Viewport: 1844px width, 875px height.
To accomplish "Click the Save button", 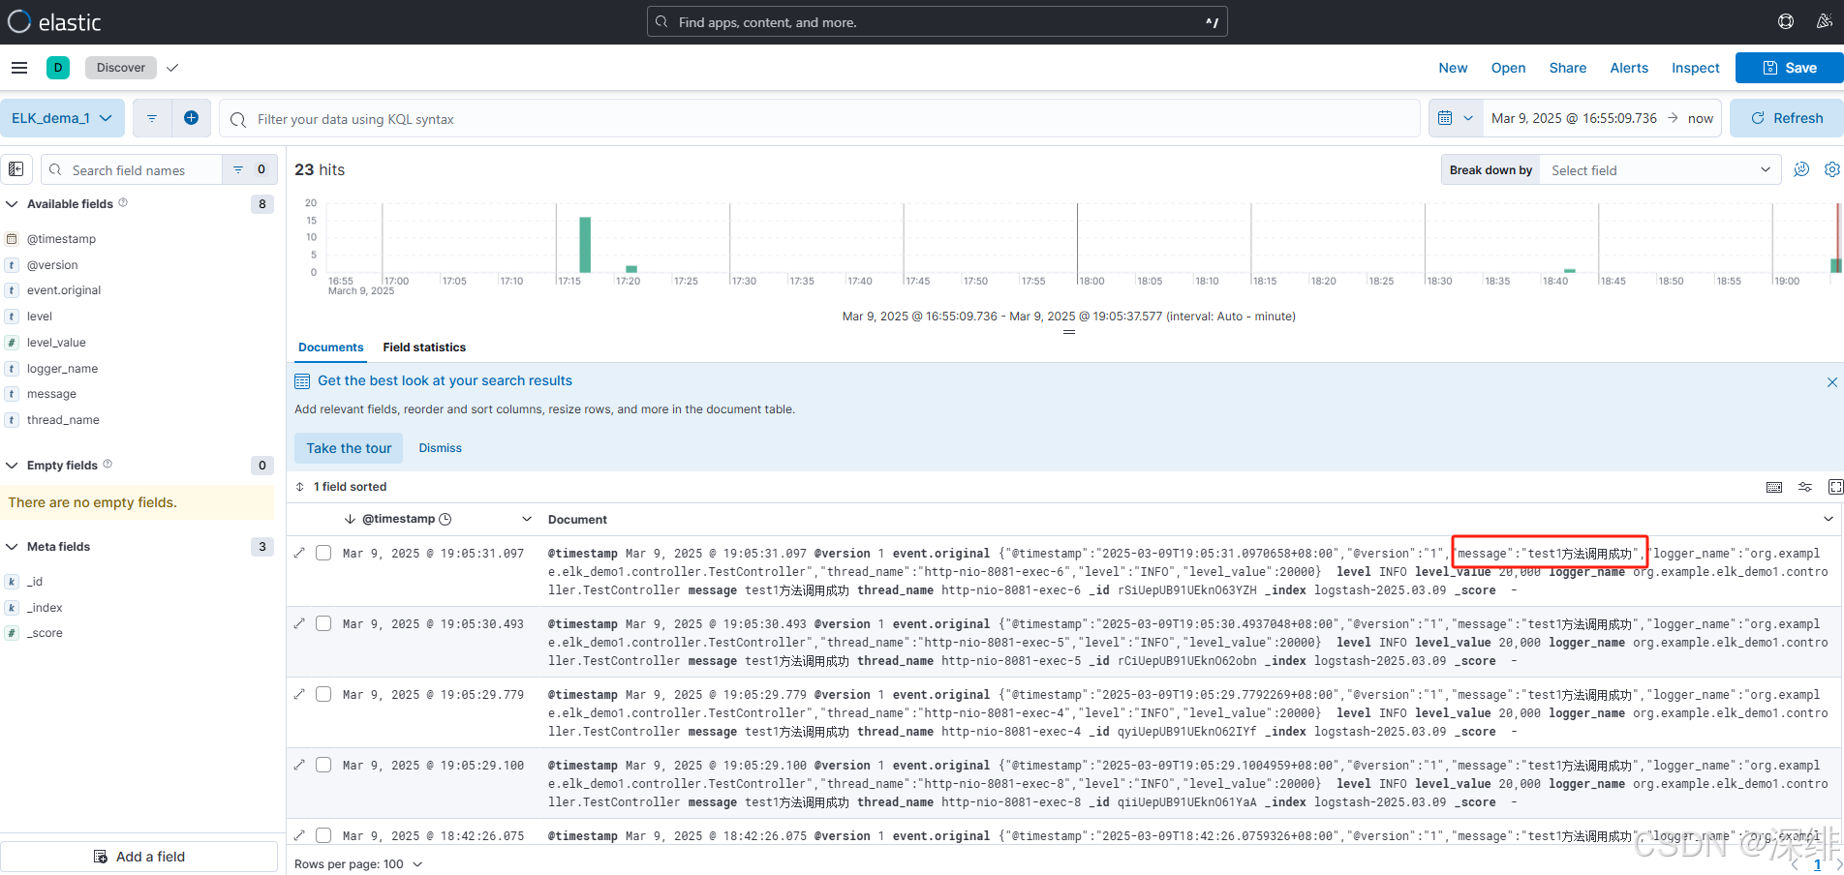I will tap(1790, 68).
